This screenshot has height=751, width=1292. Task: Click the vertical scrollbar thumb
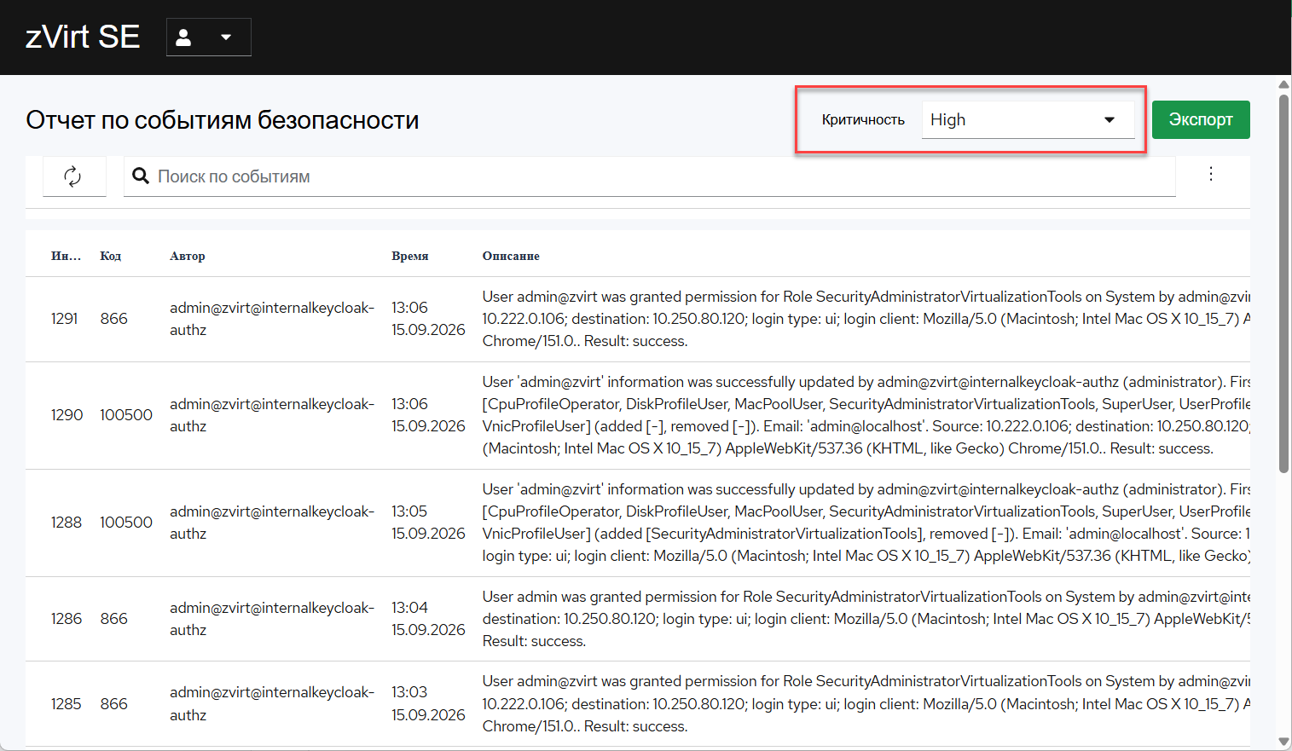(1284, 283)
